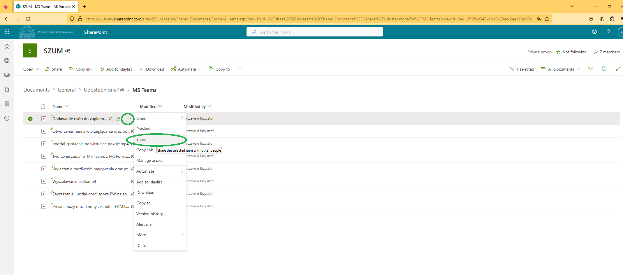Deselect the Dodawanie osób row checkmark

point(30,119)
